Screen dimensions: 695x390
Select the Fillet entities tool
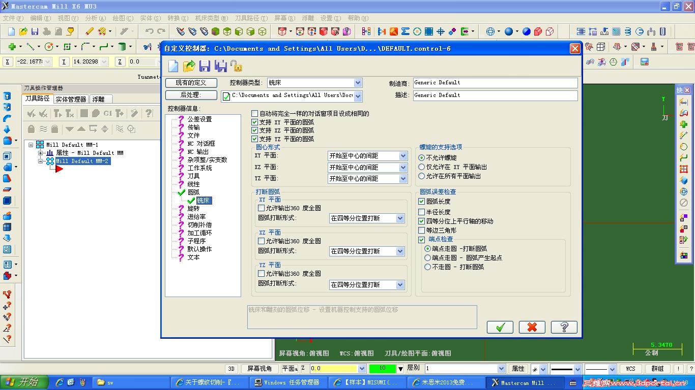pyautogui.click(x=85, y=47)
